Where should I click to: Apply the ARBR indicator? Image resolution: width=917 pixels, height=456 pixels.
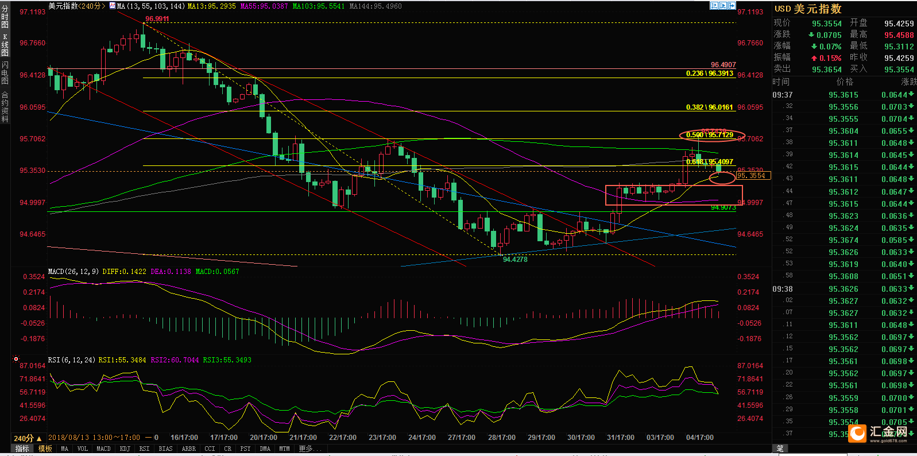click(x=188, y=449)
